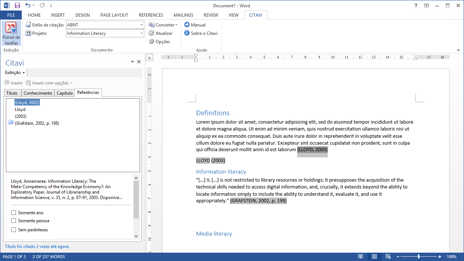The height and width of the screenshot is (261, 464).
Task: Open the DESIGN ribbon tab
Action: (83, 15)
